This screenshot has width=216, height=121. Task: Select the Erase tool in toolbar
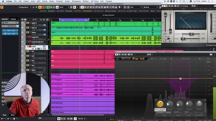(91, 7)
